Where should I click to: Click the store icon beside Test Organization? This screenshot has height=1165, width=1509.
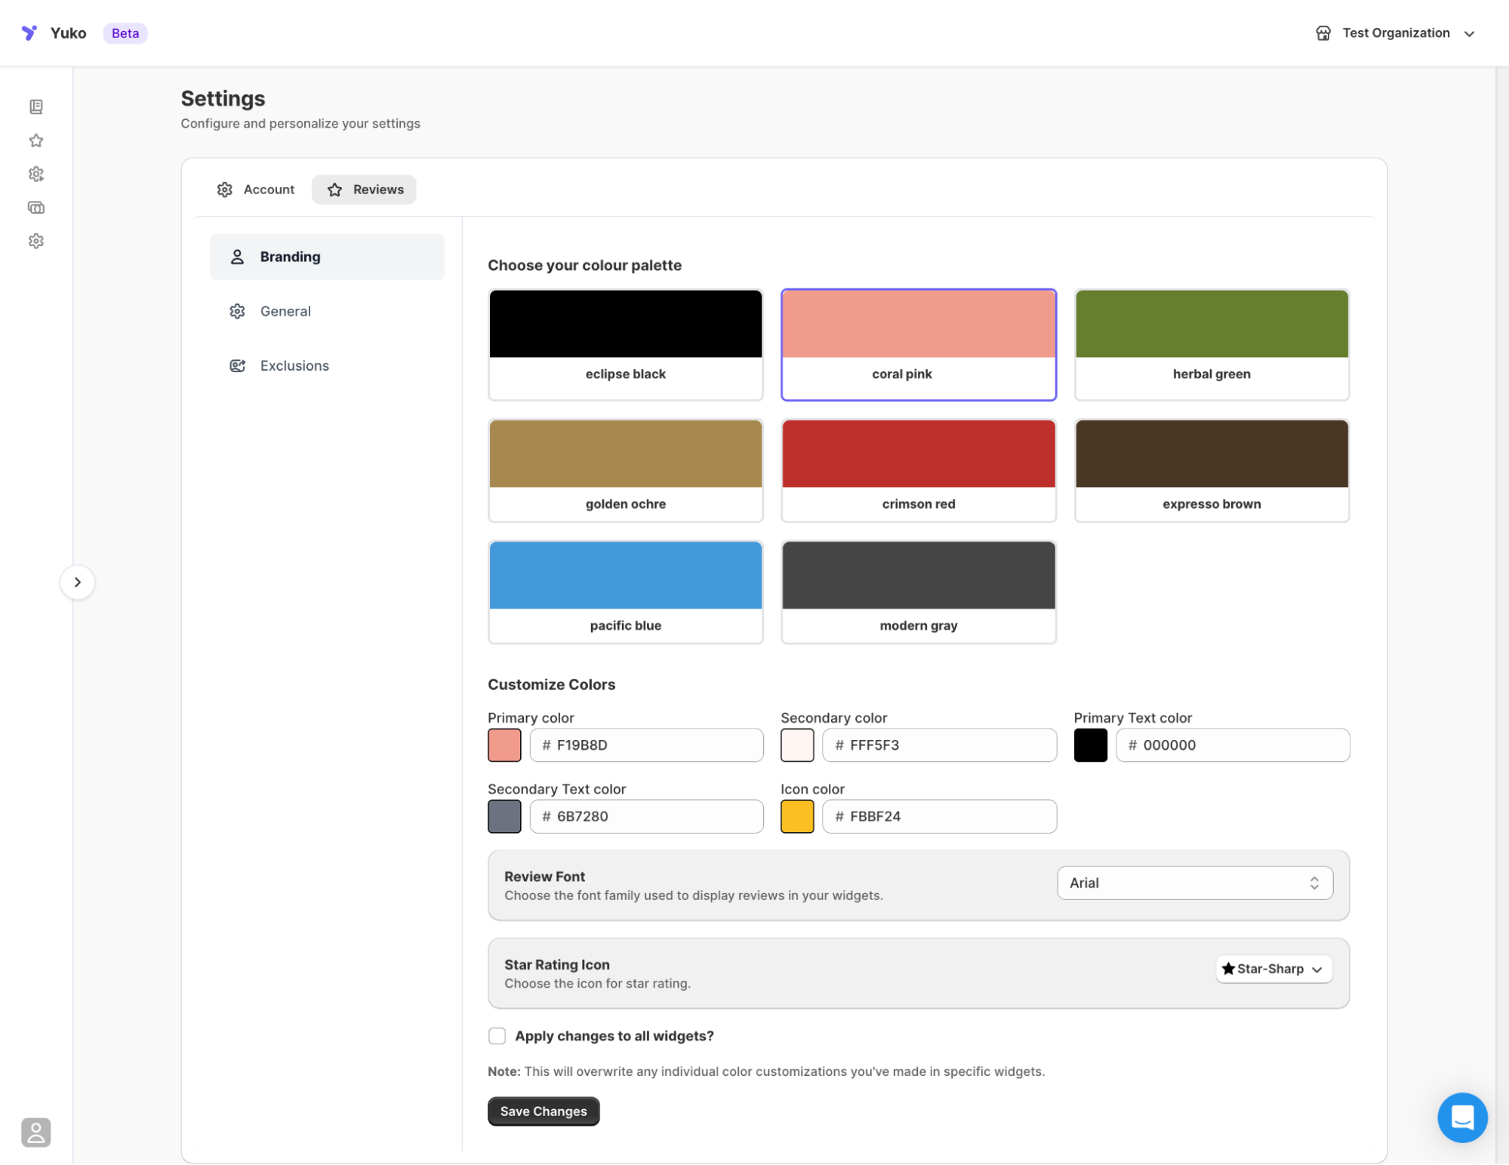(x=1323, y=33)
